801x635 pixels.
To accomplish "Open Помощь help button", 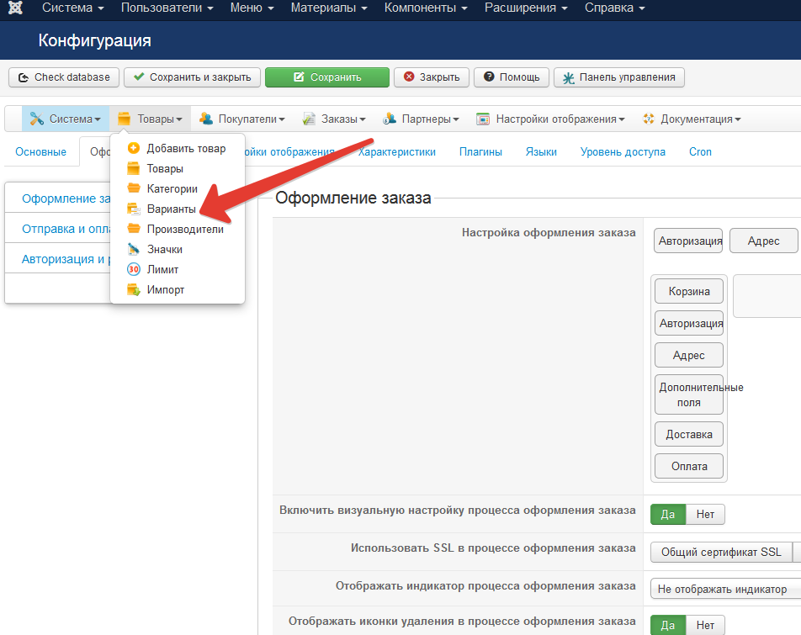I will coord(512,77).
